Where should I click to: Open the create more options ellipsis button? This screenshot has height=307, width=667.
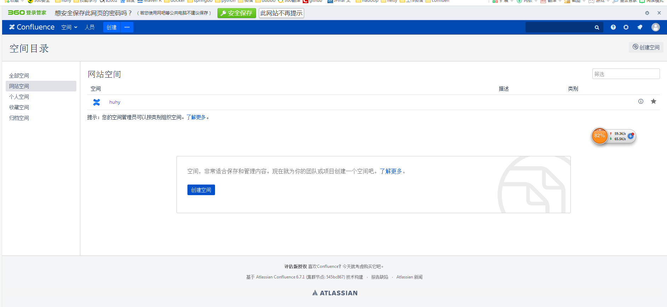tap(127, 27)
